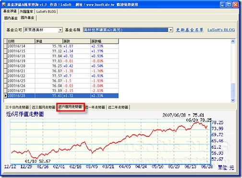Open the LuSoft's BLOG hyperlink on right

click(x=221, y=30)
